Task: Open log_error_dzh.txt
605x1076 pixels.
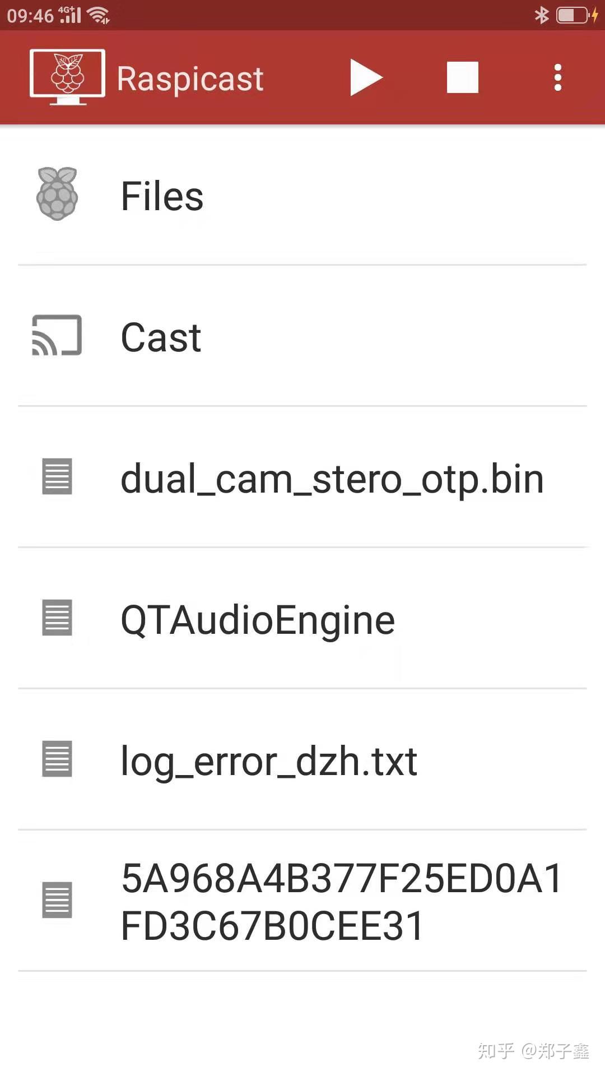Action: pyautogui.click(x=269, y=760)
